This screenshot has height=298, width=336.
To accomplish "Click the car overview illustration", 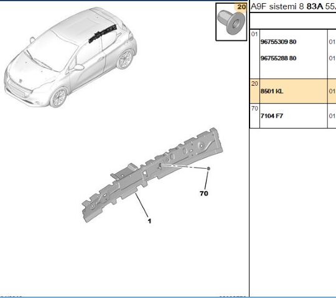I will click(70, 57).
